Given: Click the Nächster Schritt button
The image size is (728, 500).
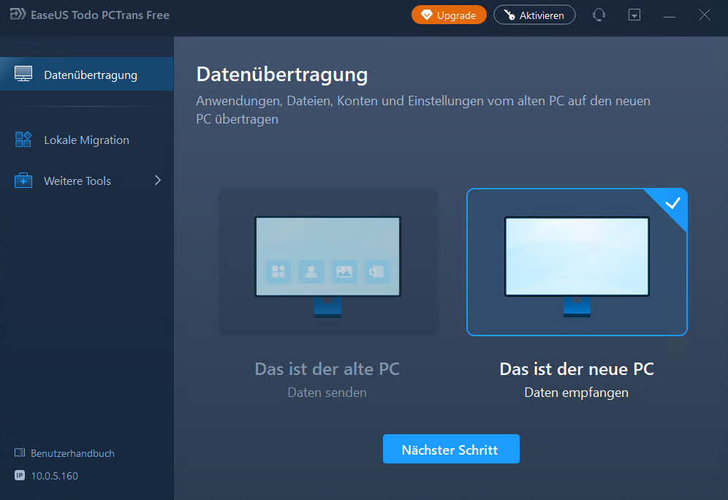Looking at the screenshot, I should pyautogui.click(x=451, y=449).
